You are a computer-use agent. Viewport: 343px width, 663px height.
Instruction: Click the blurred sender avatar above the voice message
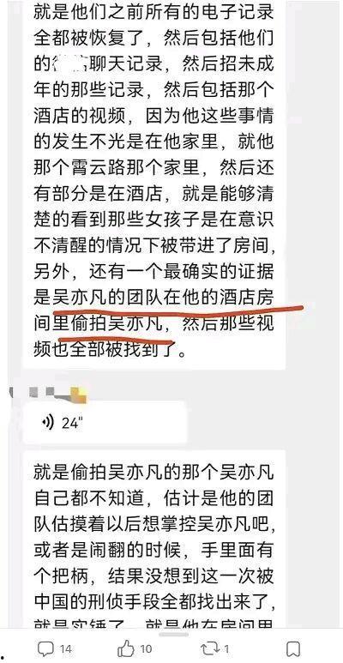(x=11, y=391)
